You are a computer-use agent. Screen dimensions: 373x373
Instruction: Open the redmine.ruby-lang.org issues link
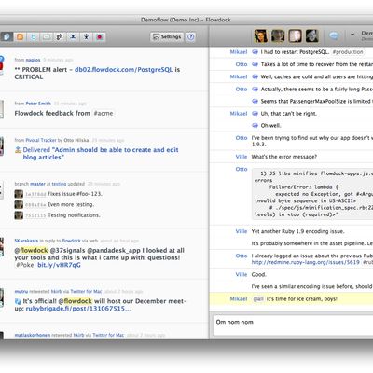coord(306,262)
